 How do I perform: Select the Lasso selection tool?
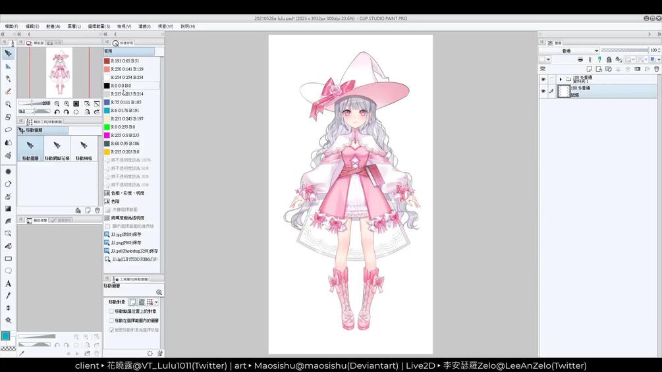click(x=8, y=130)
